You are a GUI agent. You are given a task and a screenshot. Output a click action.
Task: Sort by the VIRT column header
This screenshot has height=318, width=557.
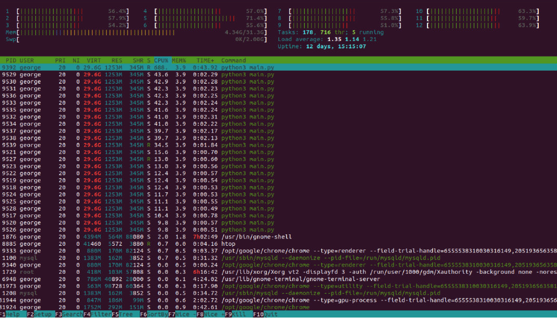pyautogui.click(x=94, y=60)
